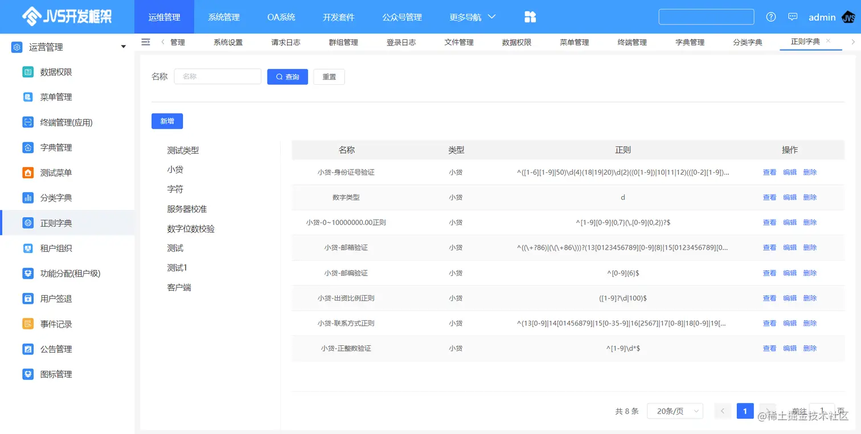
Task: Collapse the 运营管理 sidebar group
Action: coord(124,47)
